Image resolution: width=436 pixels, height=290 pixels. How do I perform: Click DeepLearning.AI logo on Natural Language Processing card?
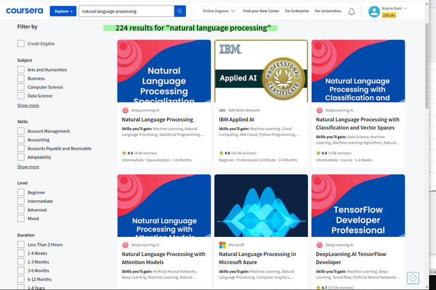click(x=125, y=110)
